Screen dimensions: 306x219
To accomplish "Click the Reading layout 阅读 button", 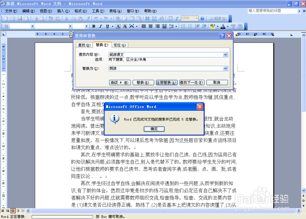I will coord(218,19).
